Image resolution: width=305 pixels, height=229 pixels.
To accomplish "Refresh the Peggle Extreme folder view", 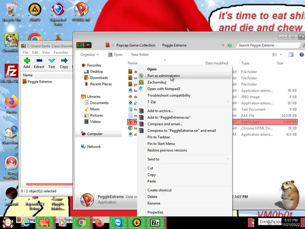I will click(230, 45).
